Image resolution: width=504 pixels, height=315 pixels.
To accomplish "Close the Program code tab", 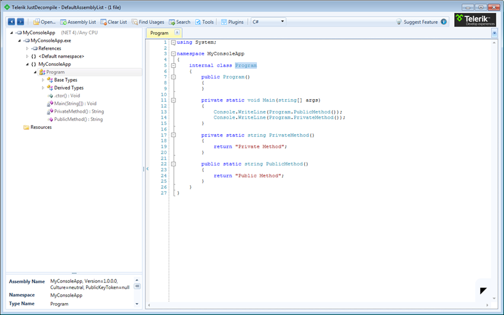I will coord(177,33).
